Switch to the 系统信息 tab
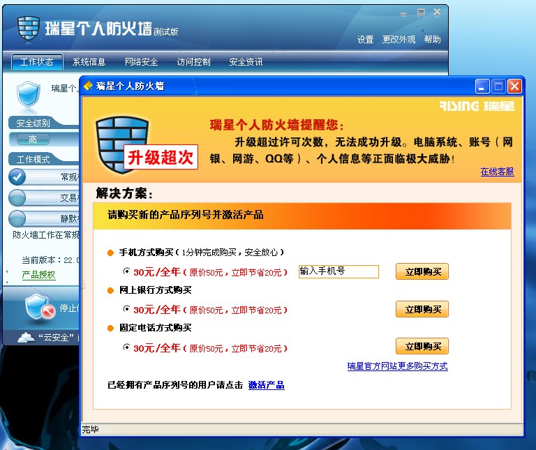Viewport: 536px width, 450px height. (x=89, y=62)
